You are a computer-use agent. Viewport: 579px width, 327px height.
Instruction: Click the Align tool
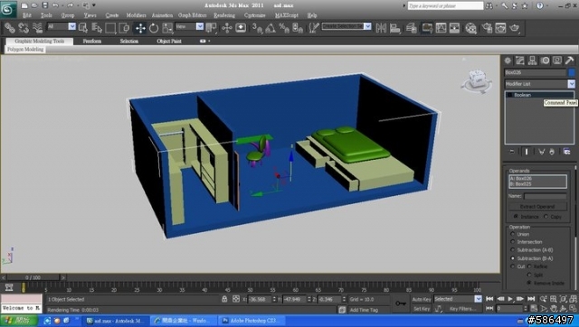click(395, 28)
